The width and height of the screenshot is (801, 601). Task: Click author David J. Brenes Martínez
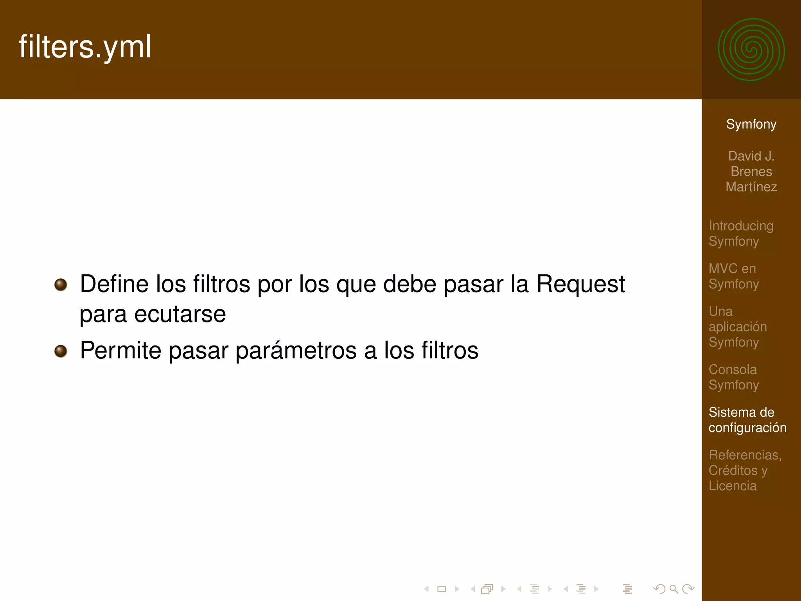[751, 171]
